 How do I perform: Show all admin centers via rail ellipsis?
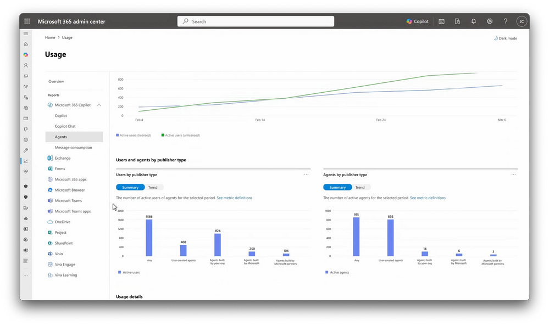point(26,276)
